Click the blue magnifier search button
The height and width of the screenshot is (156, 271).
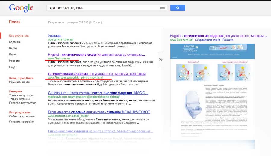click(178, 8)
